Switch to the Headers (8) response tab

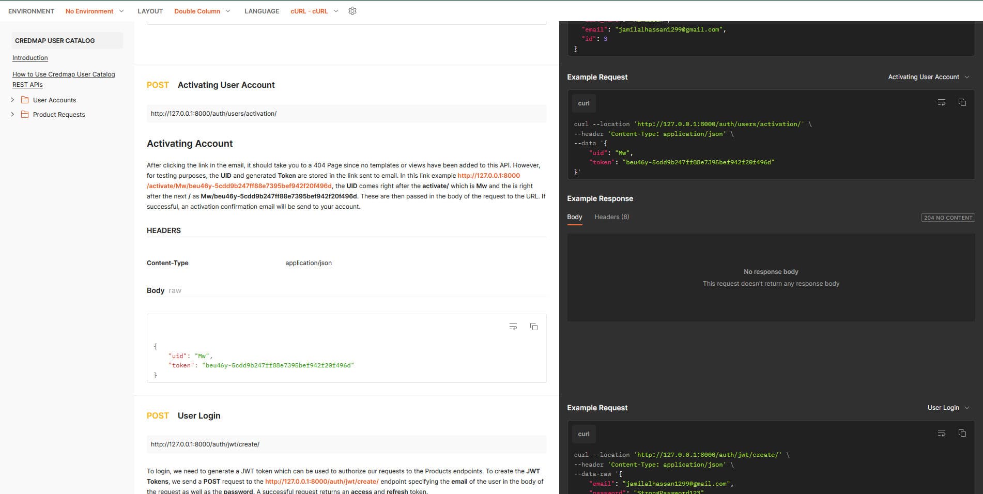coord(611,217)
